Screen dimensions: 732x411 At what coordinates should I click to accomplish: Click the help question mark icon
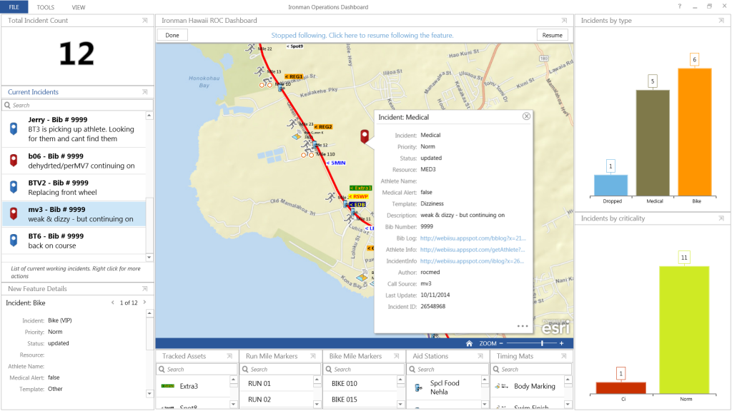pyautogui.click(x=680, y=6)
